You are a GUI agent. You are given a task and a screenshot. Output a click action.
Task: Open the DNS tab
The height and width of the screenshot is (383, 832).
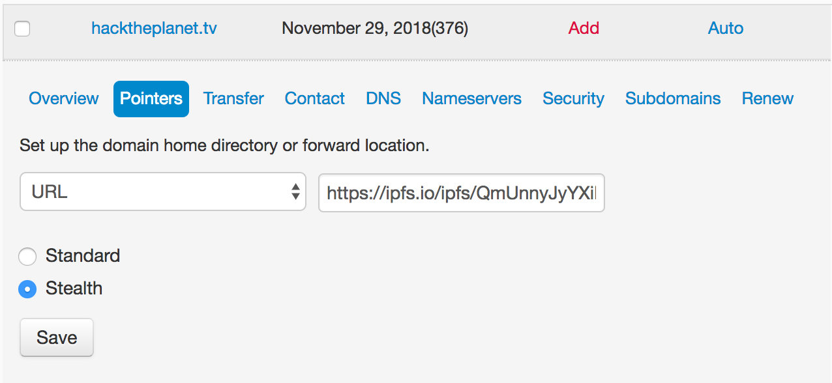click(x=383, y=98)
